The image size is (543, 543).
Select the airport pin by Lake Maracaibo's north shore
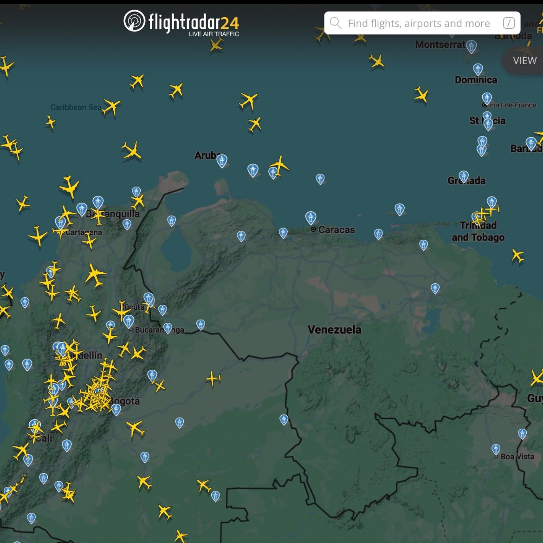pos(171,220)
